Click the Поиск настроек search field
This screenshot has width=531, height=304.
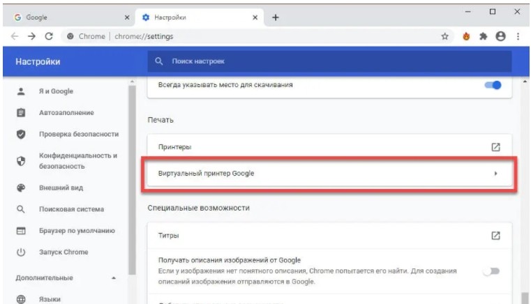pos(328,62)
